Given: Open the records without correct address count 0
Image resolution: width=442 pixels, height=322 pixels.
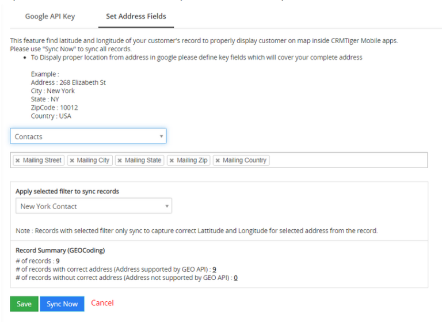Looking at the screenshot, I should pos(235,278).
